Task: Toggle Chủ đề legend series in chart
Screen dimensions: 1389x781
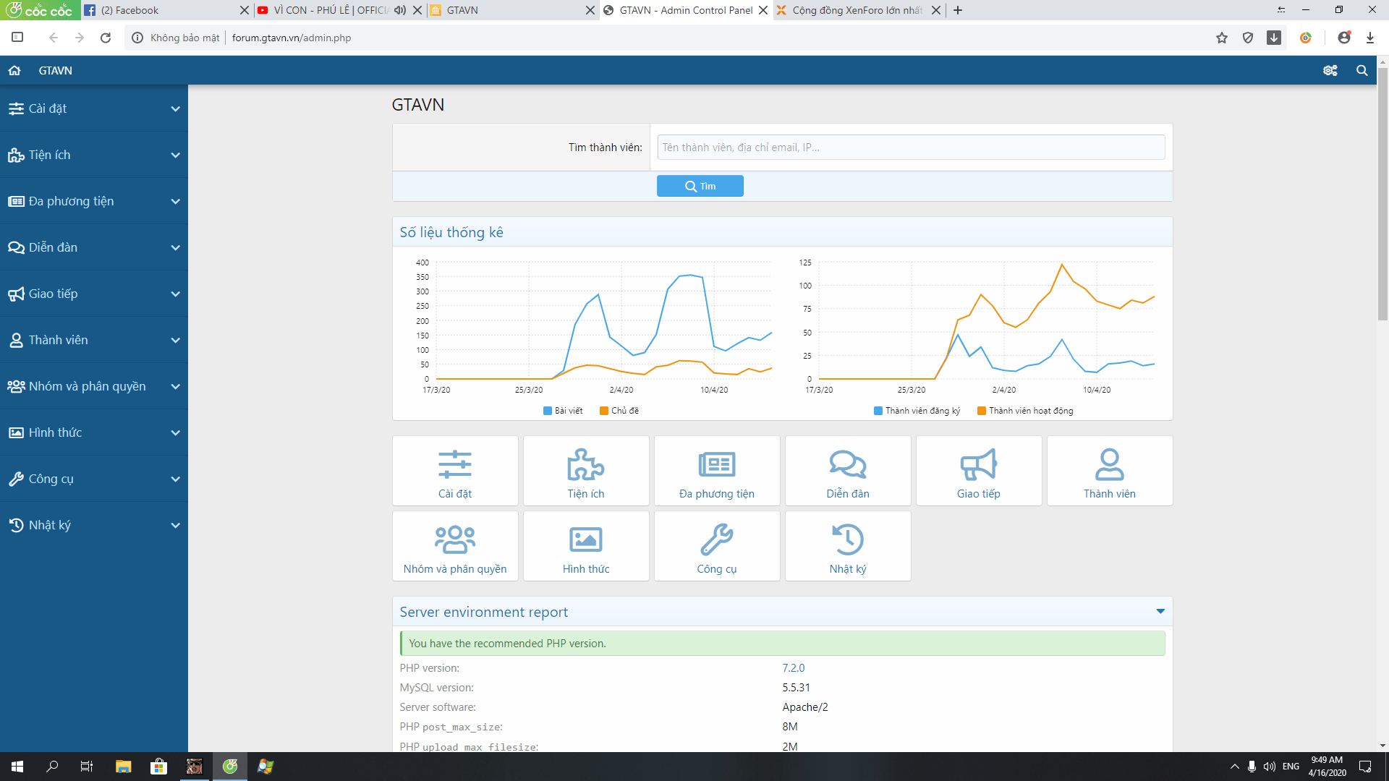Action: tap(619, 411)
